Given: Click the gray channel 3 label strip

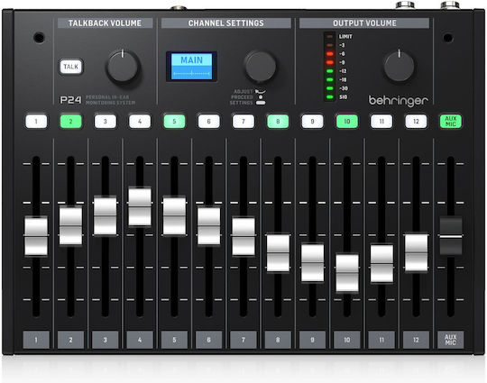Looking at the screenshot, I should tap(106, 340).
